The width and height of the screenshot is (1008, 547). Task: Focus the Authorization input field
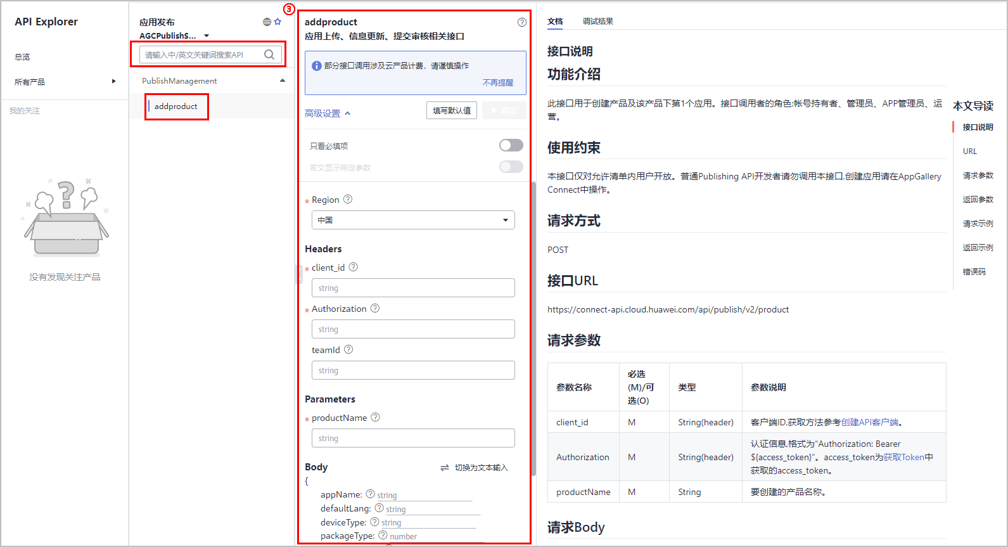(x=413, y=329)
